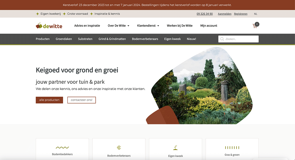Click the Aanmelden link
Image resolution: width=295 pixels, height=160 pixels.
pos(224,14)
